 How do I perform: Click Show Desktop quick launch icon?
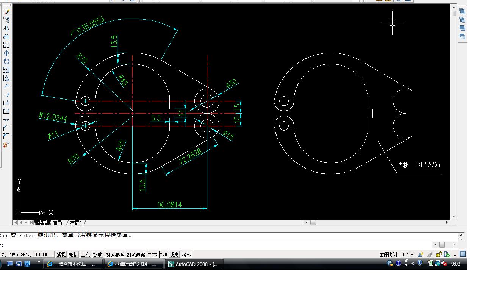click(10, 264)
